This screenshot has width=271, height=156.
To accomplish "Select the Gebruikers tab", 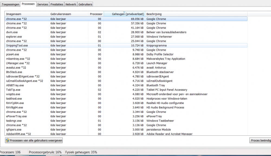I will (85, 4).
